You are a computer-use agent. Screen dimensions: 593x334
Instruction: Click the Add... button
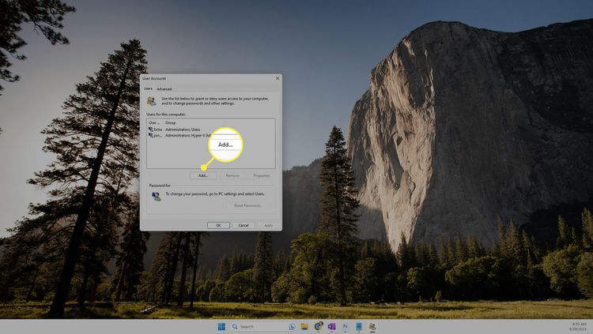[x=203, y=175]
